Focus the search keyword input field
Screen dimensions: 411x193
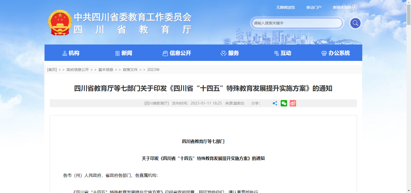coord(297,23)
